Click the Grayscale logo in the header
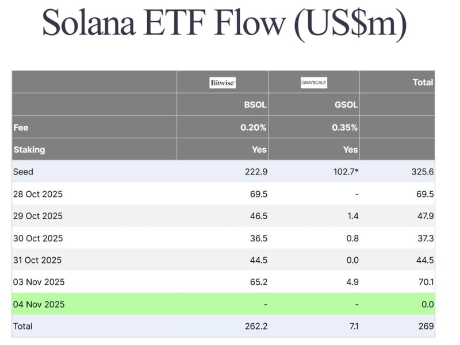The image size is (460, 345). pos(313,83)
